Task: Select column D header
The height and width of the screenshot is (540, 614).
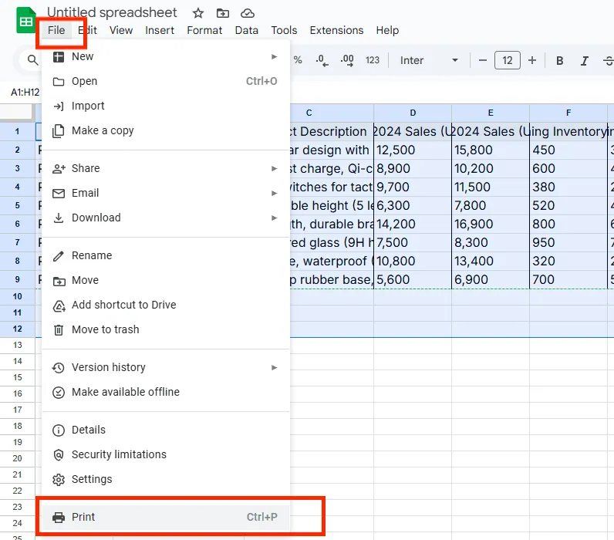Action: coord(413,113)
